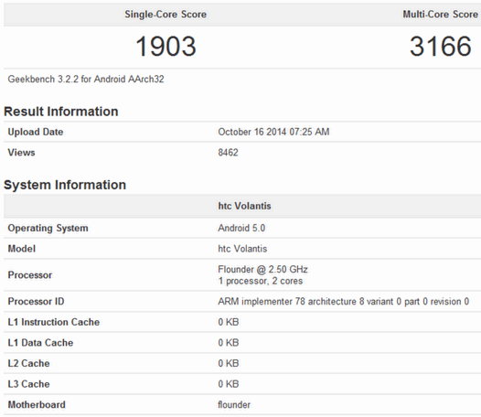Click the System Information heading
This screenshot has width=481, height=417.
(65, 185)
